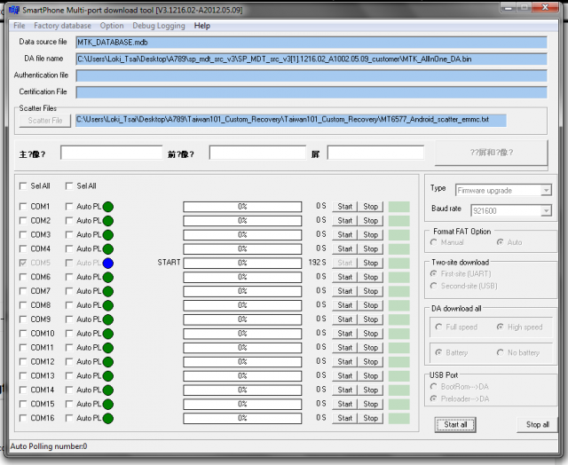This screenshot has height=465, width=568.
Task: Click the green status indicator for COM7
Action: pos(108,292)
